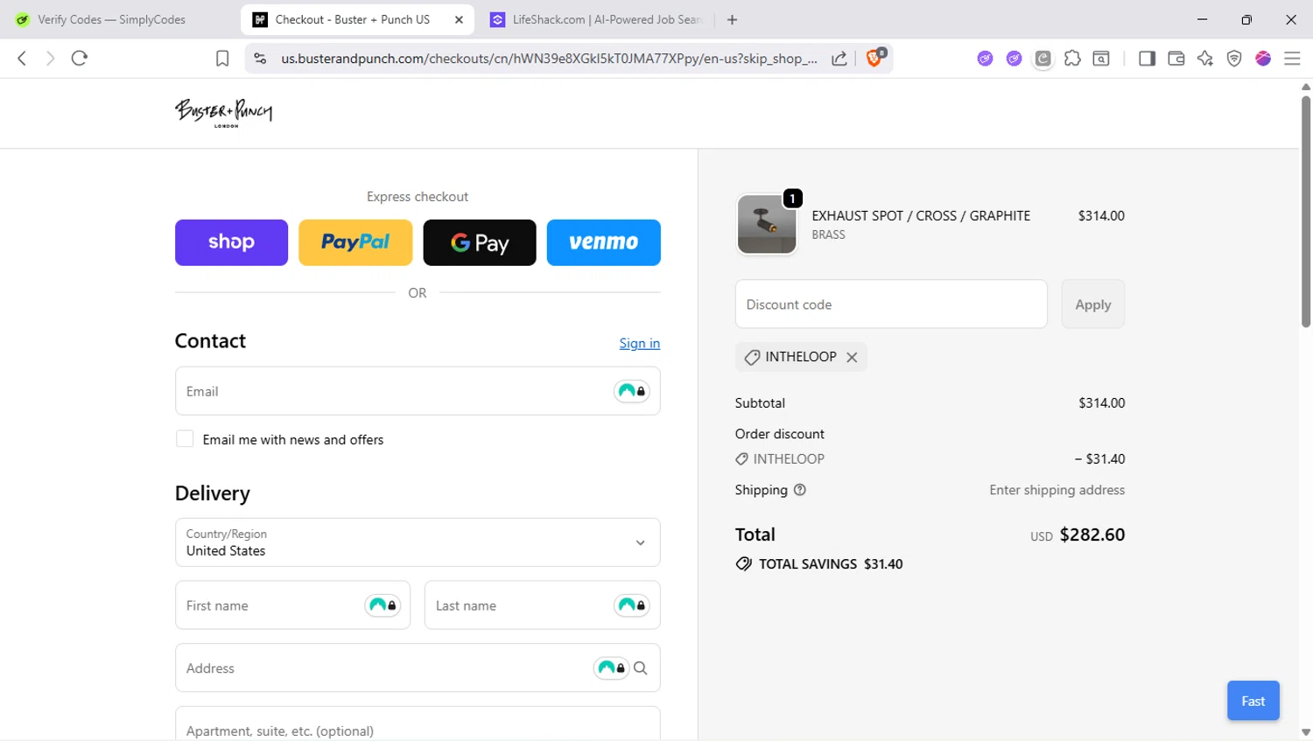Click the total $282.60 amount
The height and width of the screenshot is (741, 1313).
pos(1092,535)
